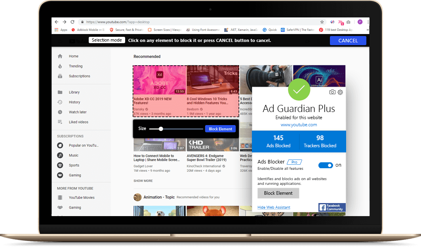
Task: Open the Gaming icon under More from YouTube
Action: pyautogui.click(x=60, y=207)
